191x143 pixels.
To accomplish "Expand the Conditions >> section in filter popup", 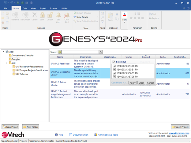I will coord(118,83).
